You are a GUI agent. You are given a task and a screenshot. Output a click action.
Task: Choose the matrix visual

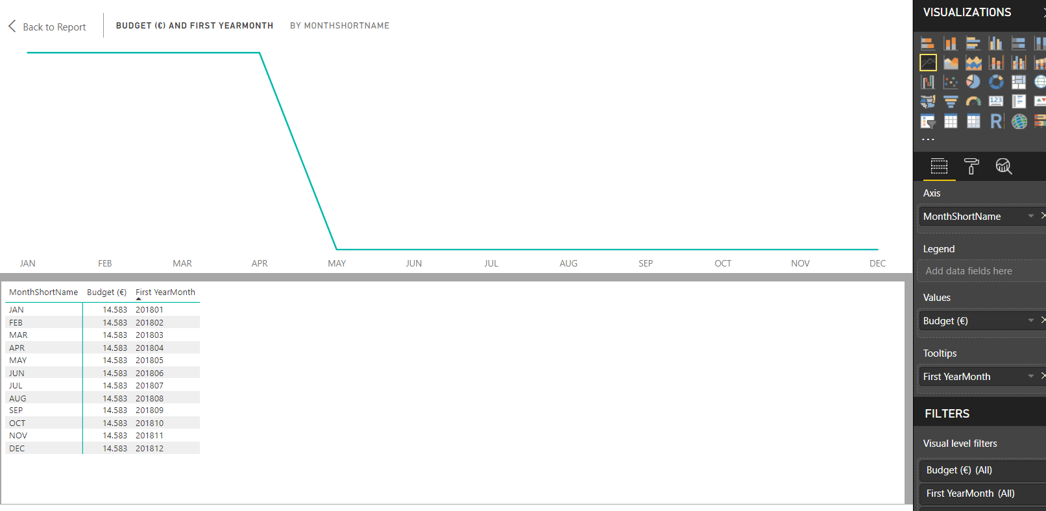(973, 121)
